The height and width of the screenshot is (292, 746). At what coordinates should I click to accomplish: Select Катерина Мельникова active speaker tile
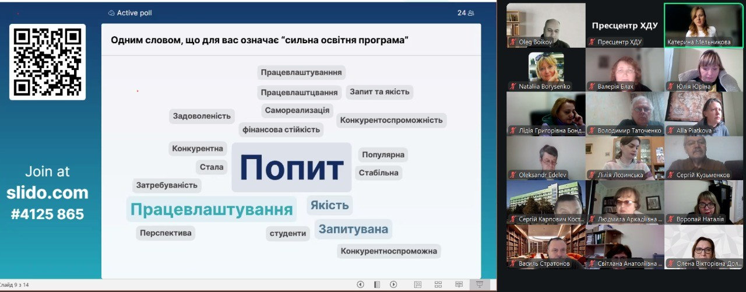pos(704,25)
